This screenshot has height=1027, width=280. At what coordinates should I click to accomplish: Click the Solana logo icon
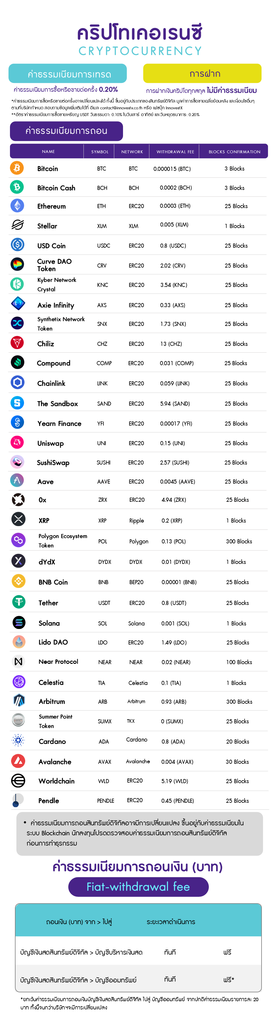pos(18,622)
